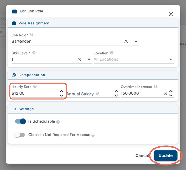
Task: Close the Edit Job Role dialog
Action: [x=171, y=14]
